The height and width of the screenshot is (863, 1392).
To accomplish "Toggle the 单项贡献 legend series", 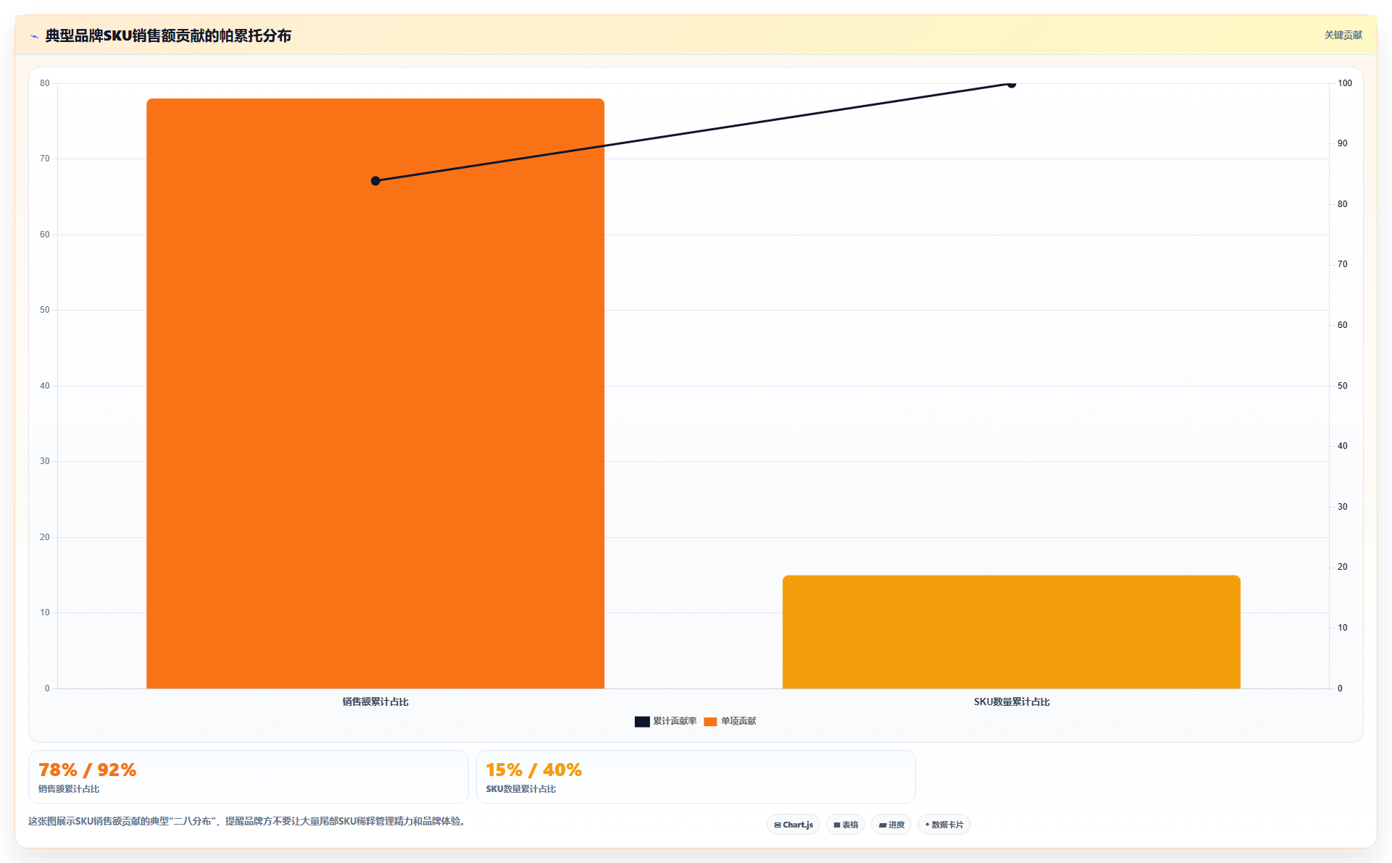I will coord(730,721).
